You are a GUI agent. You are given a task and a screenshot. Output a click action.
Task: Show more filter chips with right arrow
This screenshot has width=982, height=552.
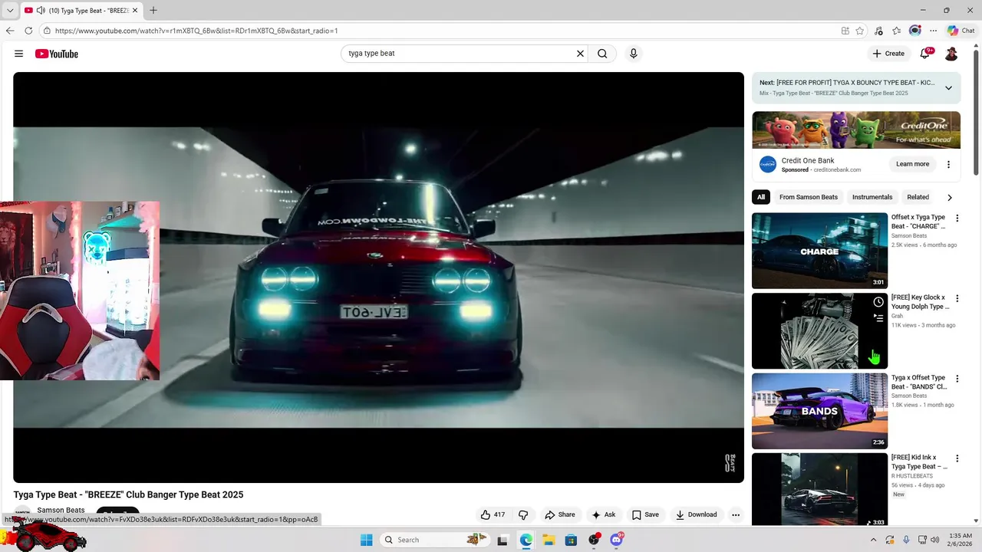coord(950,197)
